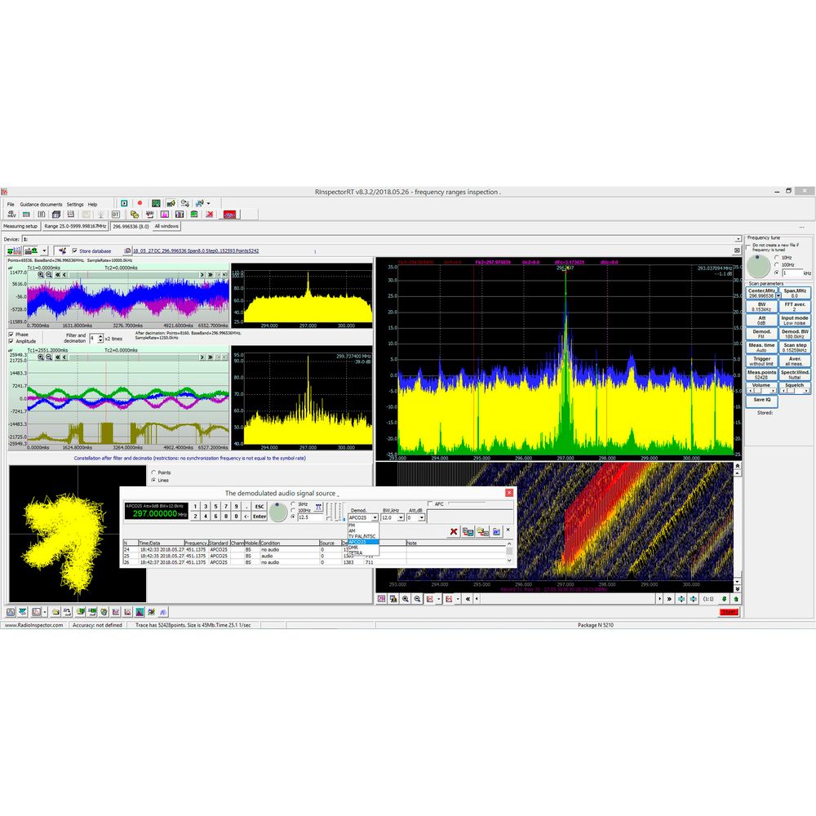The height and width of the screenshot is (816, 816).
Task: Select DMR from the demodulator list
Action: click(x=363, y=548)
